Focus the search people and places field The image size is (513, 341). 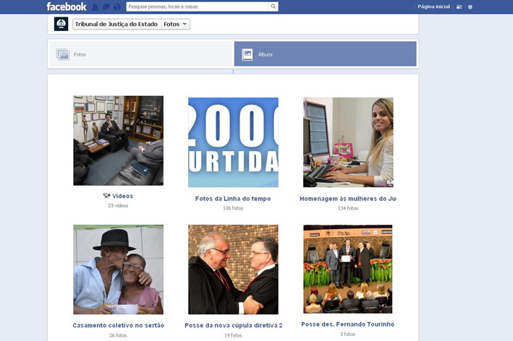(197, 7)
